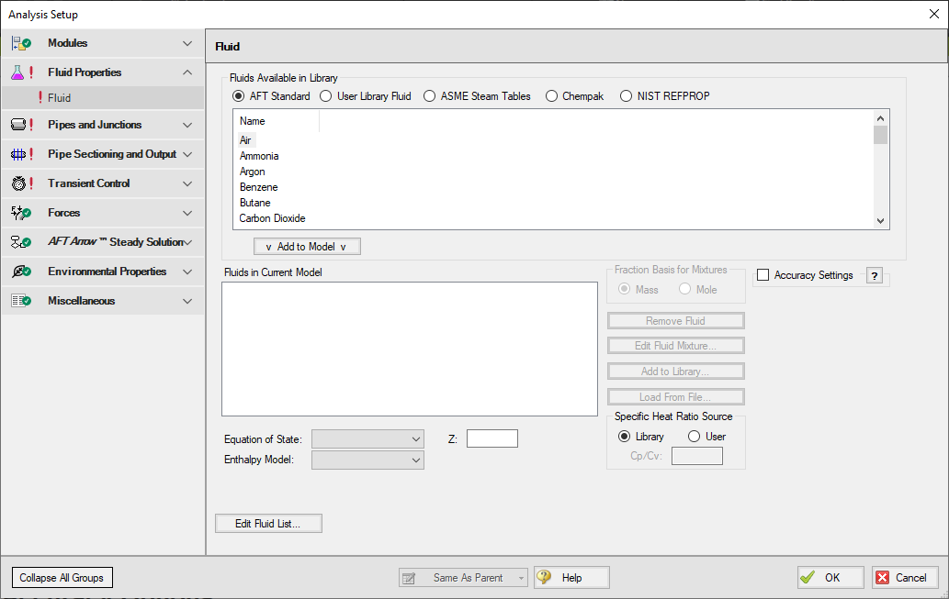Click the Z value input field
This screenshot has height=599, width=949.
point(491,439)
